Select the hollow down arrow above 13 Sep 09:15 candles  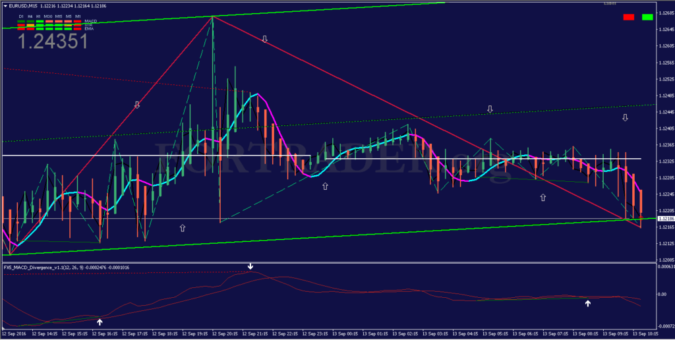625,117
